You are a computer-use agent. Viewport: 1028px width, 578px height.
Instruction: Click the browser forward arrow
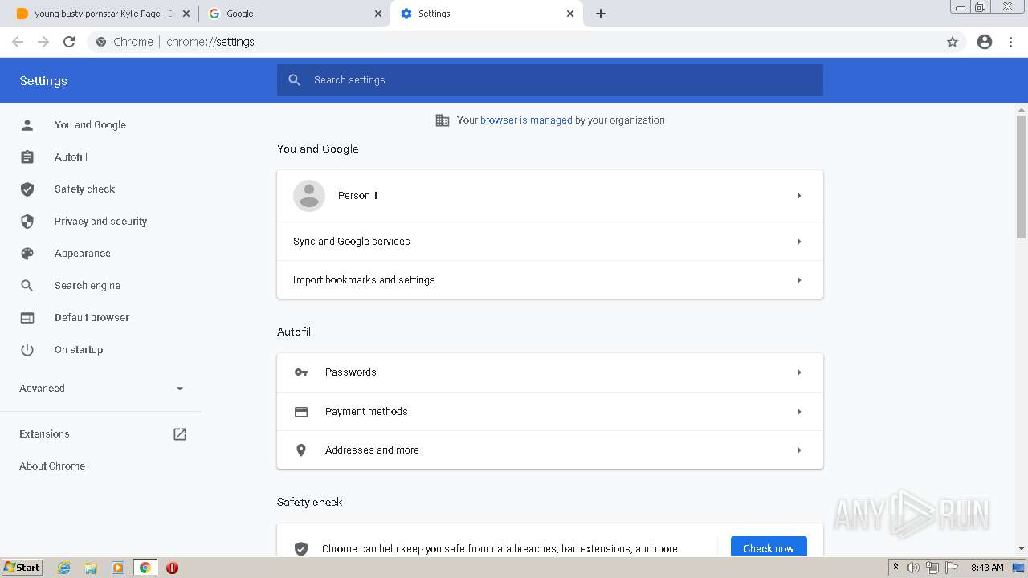(43, 42)
